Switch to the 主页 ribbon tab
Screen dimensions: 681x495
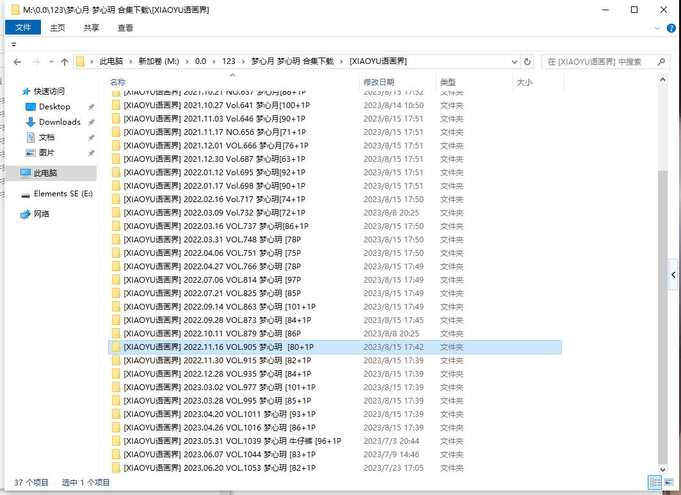click(58, 27)
